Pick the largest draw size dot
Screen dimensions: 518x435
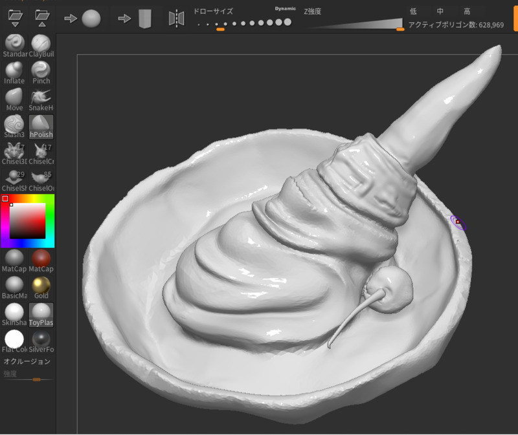287,22
